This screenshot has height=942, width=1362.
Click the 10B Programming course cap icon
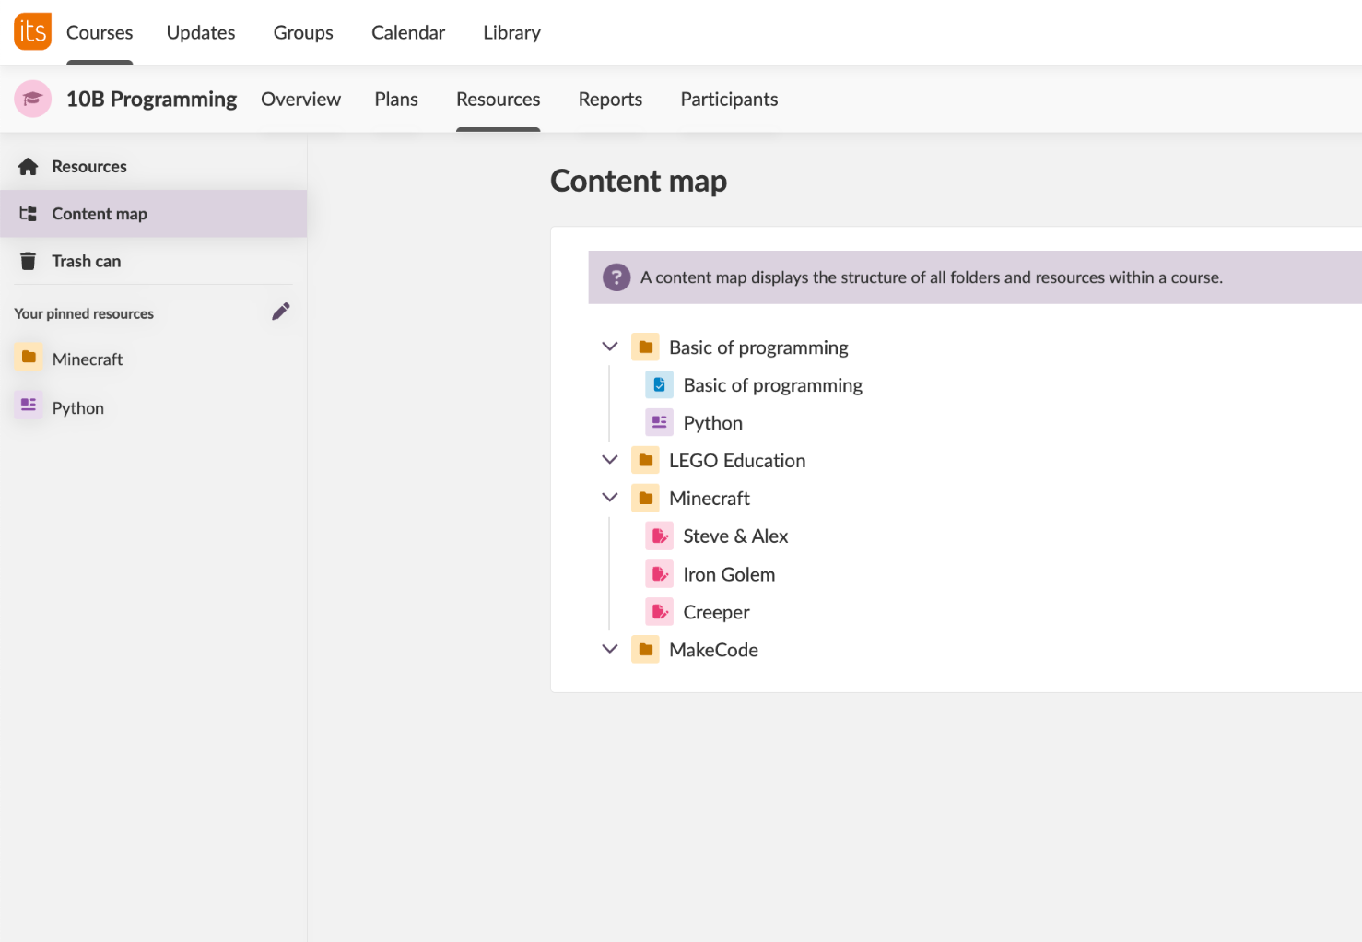coord(32,99)
